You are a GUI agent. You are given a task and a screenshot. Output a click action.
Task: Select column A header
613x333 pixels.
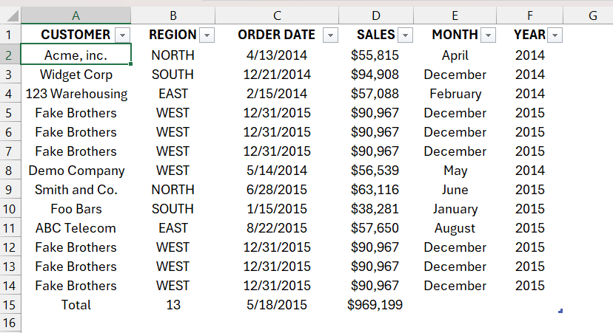tap(76, 16)
